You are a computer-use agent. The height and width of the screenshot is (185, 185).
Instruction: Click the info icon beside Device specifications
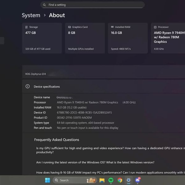coord(28,86)
